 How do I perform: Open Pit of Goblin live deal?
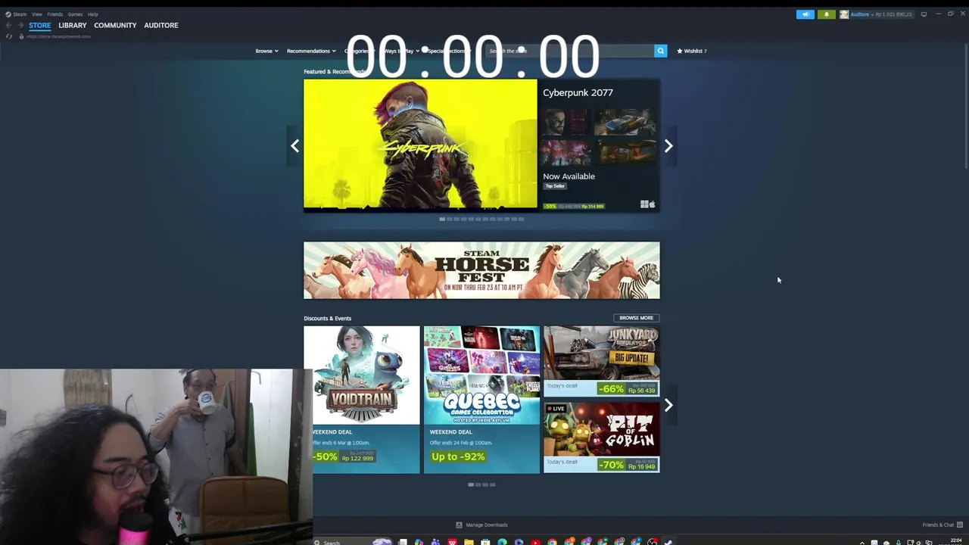pos(602,438)
